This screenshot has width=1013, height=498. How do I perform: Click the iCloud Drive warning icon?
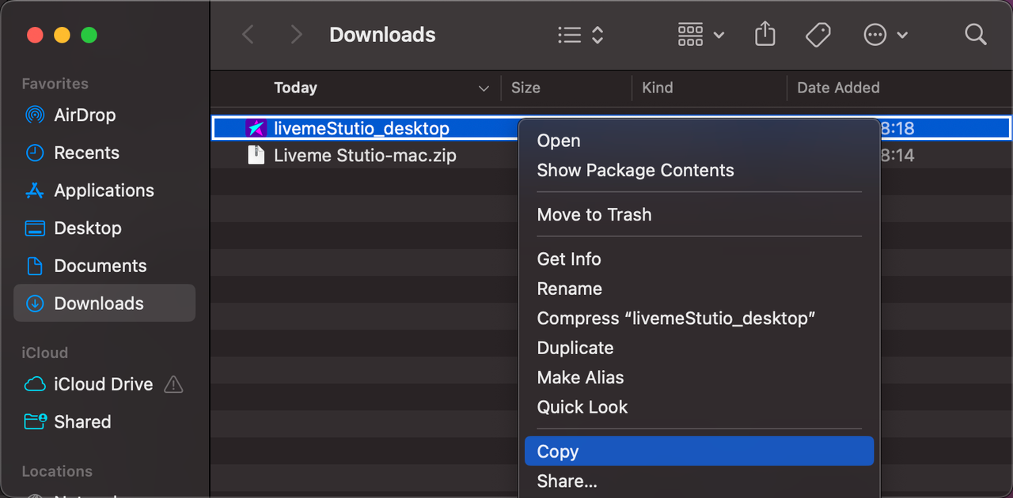pos(173,385)
